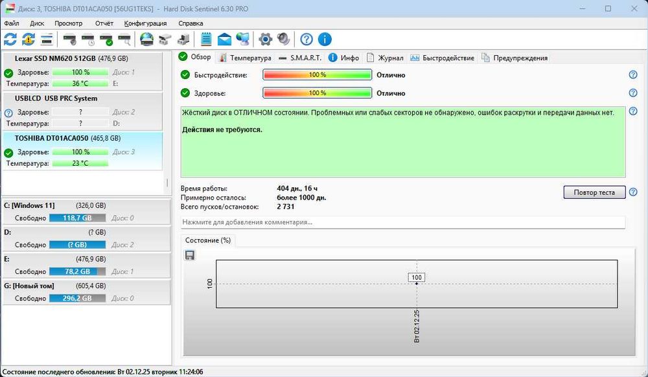Switch to the Журнал tab

385,58
